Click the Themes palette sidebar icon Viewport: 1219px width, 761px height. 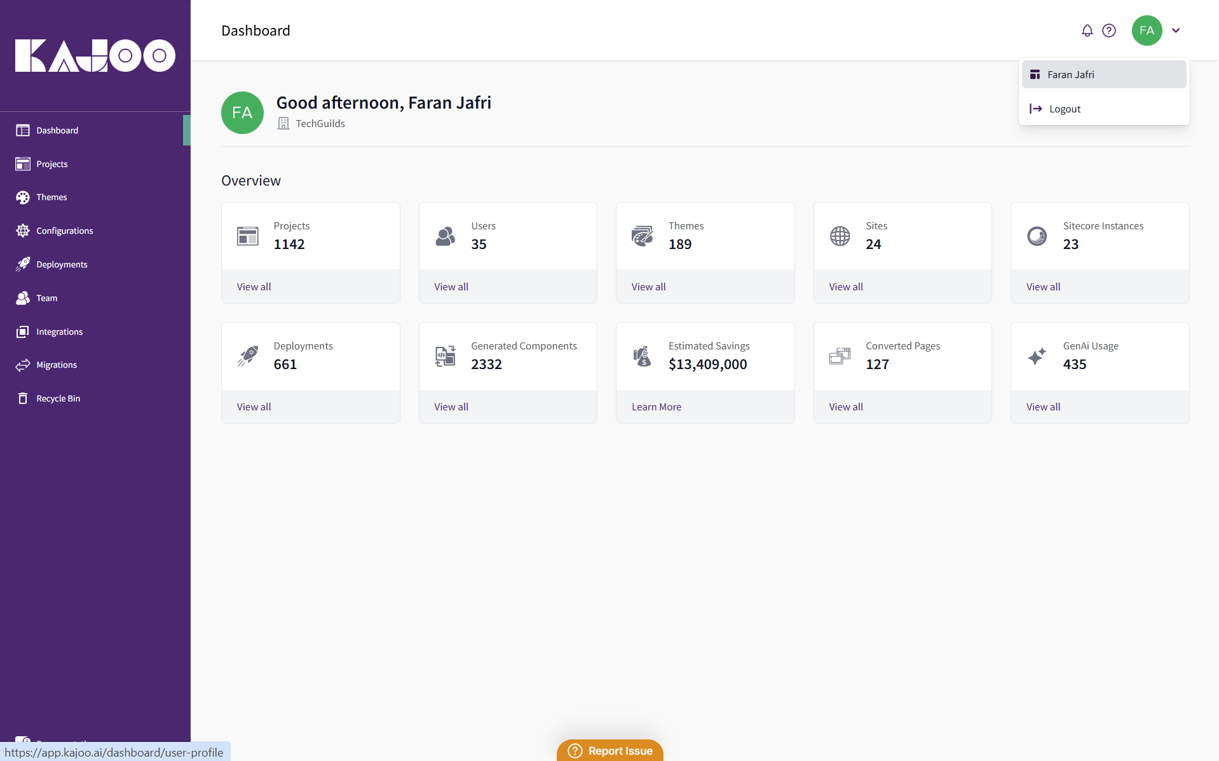(23, 198)
